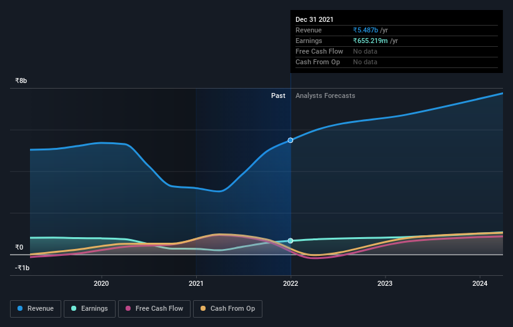Click the ₹8b y-axis label
Viewport: 513px width, 327px height.
click(x=21, y=81)
